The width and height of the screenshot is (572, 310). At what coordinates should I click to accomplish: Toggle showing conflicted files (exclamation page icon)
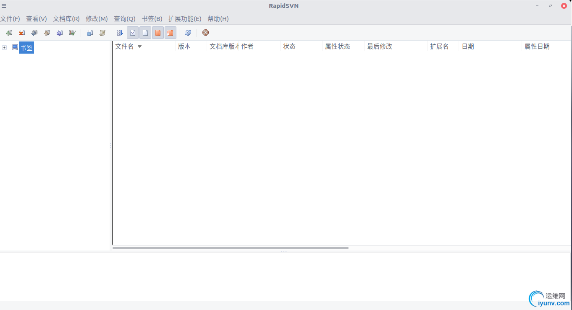click(171, 33)
